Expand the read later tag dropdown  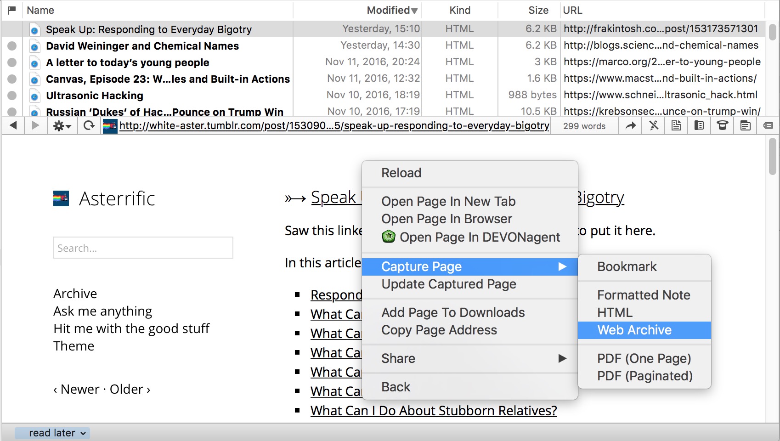tap(52, 433)
